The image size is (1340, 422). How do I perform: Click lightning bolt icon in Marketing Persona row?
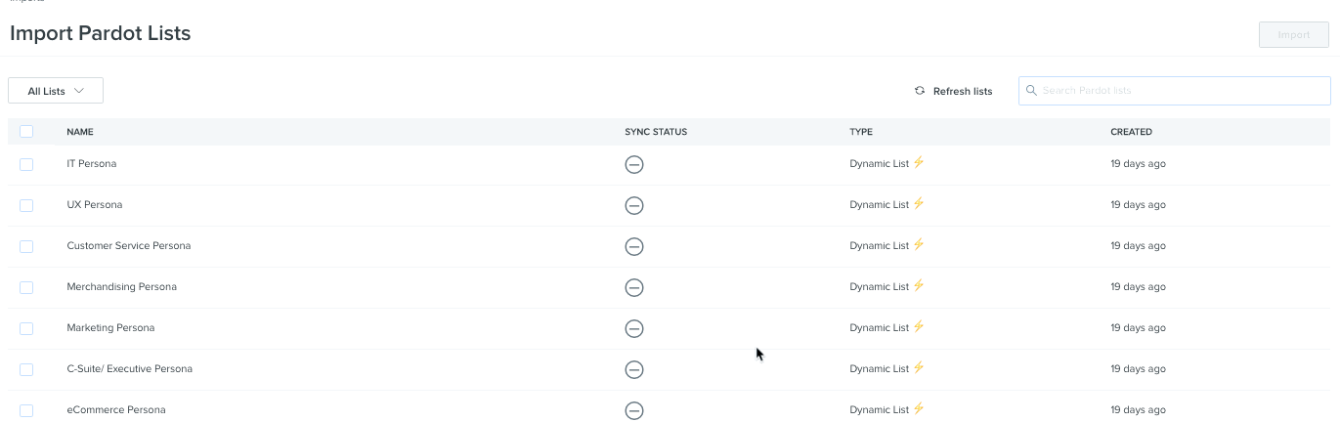(919, 326)
